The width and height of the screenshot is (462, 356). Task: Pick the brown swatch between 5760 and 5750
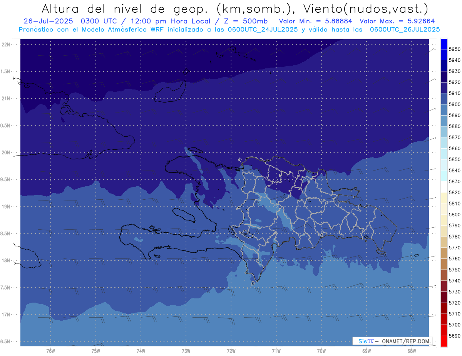[x=444, y=264]
